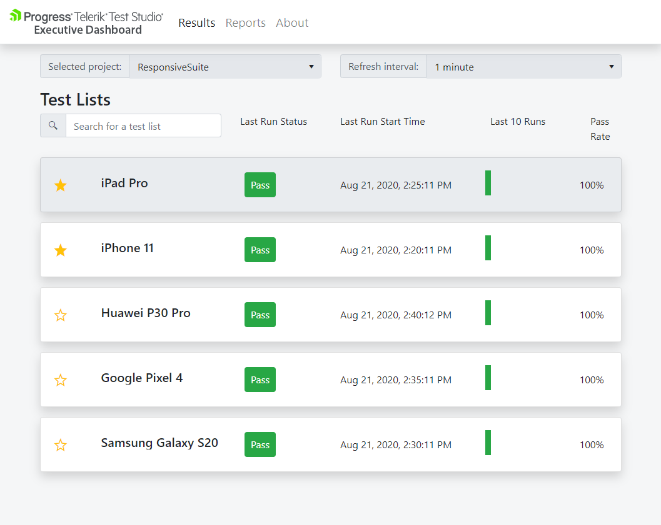Click the Pass badge for Samsung Galaxy S20
Screen dimensions: 661x525
(x=260, y=444)
